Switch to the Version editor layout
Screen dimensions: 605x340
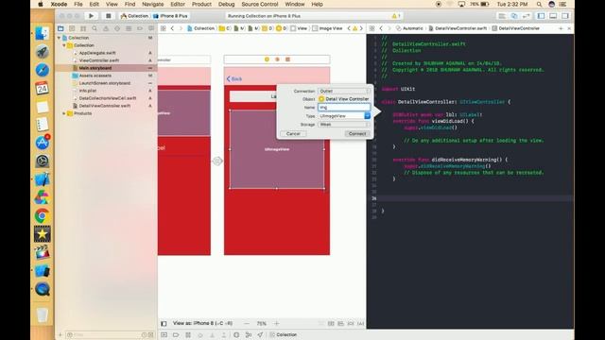point(527,16)
